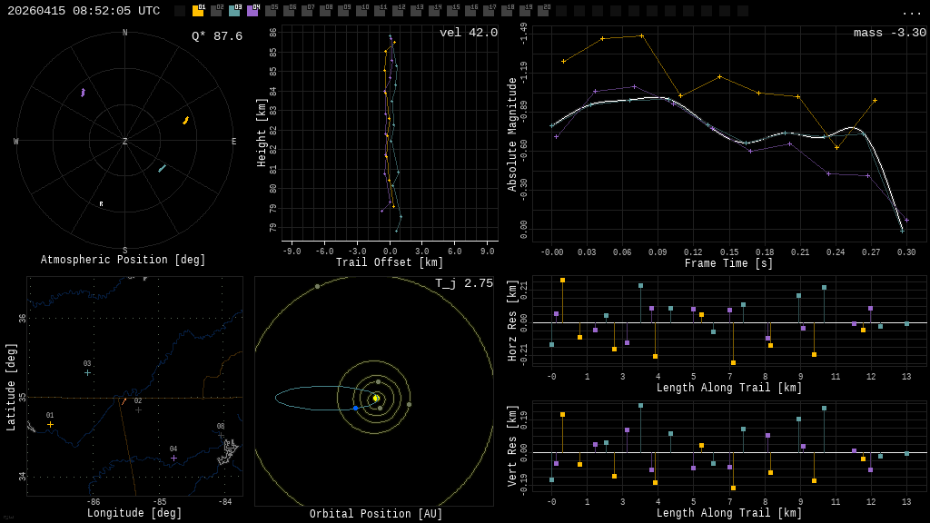Click station 04 cross marker on map

point(173,458)
